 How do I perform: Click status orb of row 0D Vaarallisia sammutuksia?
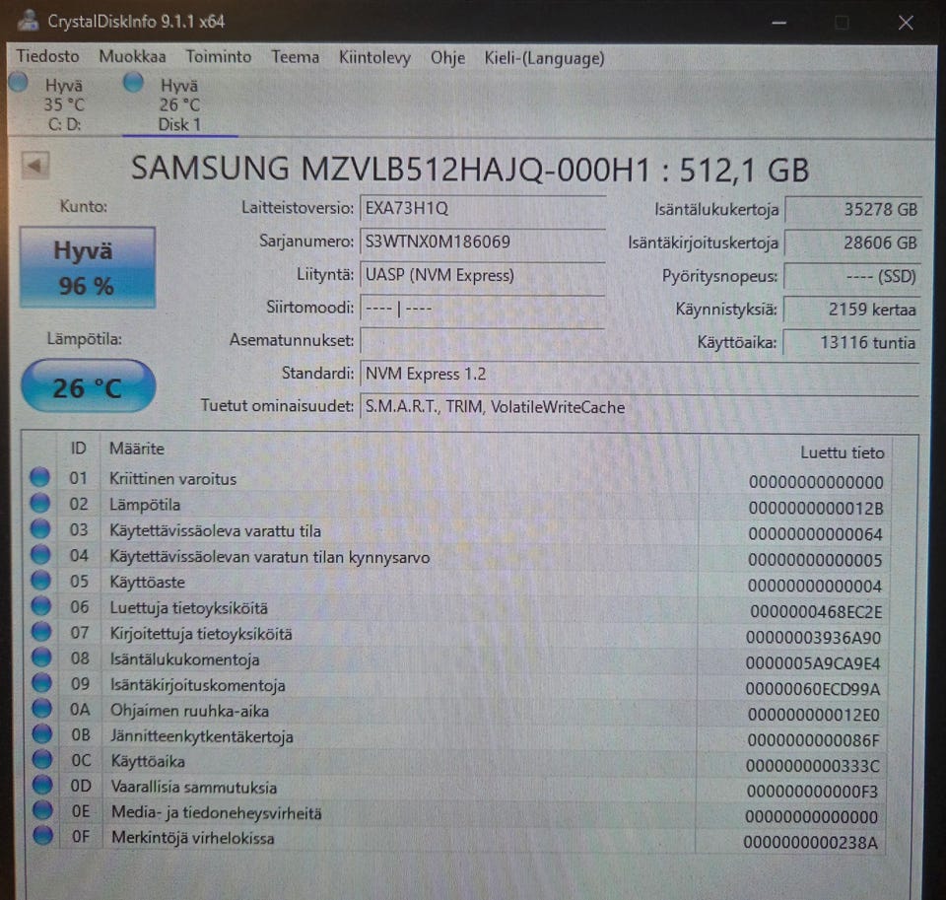(x=42, y=785)
